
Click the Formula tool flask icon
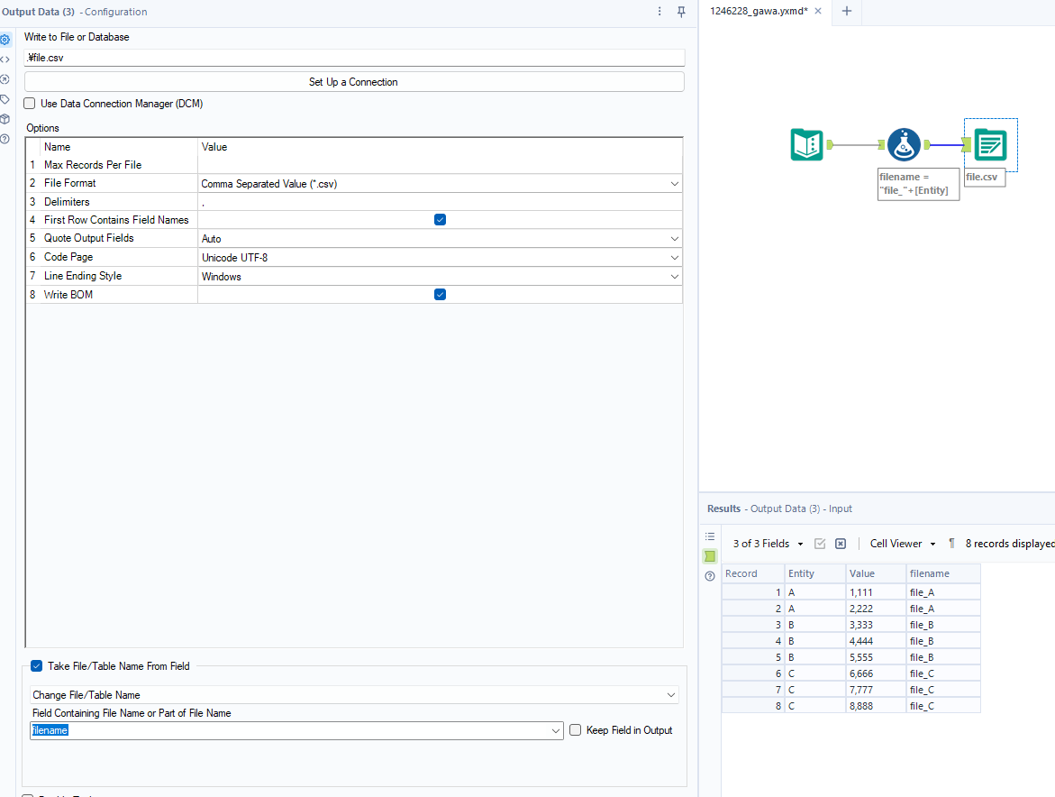pos(904,144)
